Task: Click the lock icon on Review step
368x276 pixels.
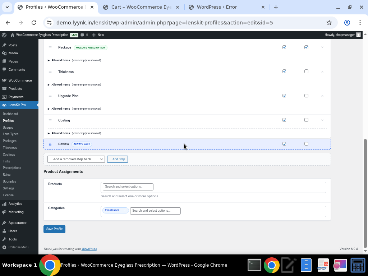Action: [50, 144]
